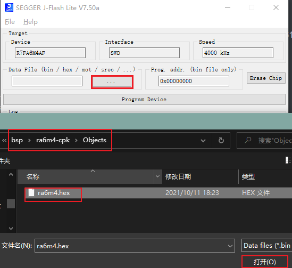The height and width of the screenshot is (268, 292).
Task: Click the scroll up arrow in navigation pane
Action: 11,175
